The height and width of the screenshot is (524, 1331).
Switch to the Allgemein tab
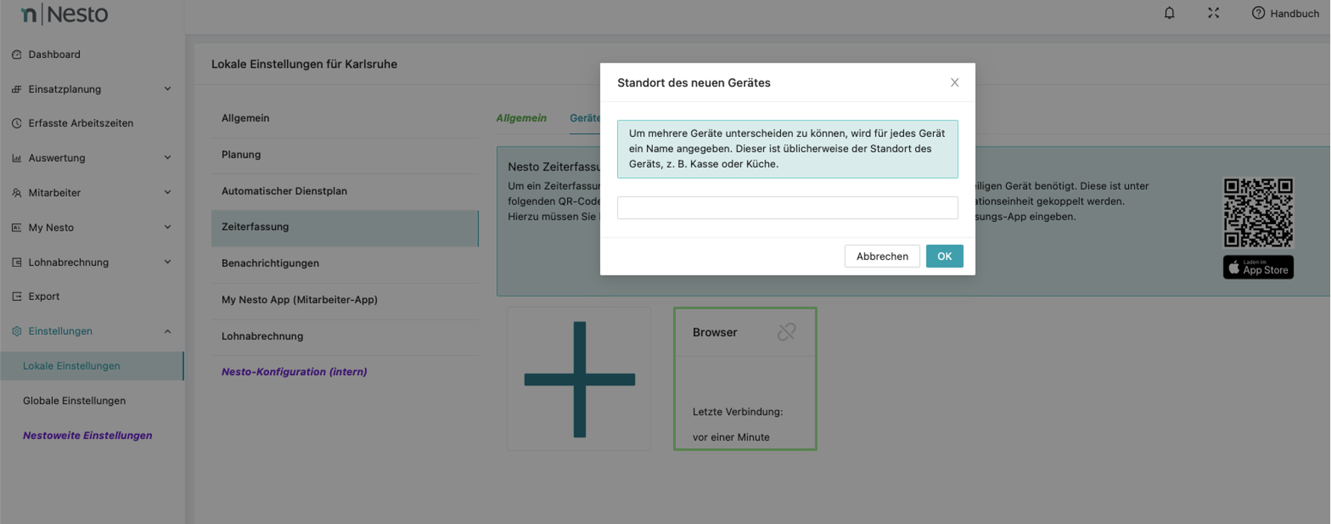521,118
